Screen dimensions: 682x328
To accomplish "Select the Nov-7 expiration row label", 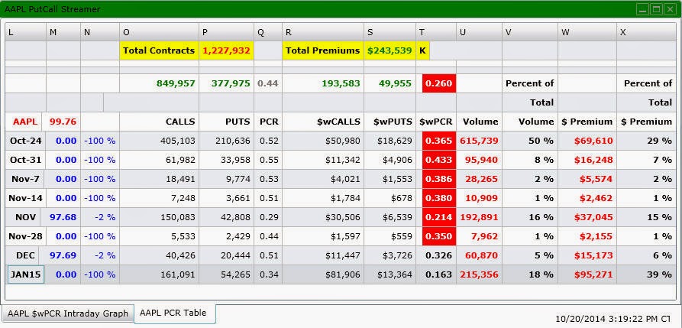I will (24, 179).
